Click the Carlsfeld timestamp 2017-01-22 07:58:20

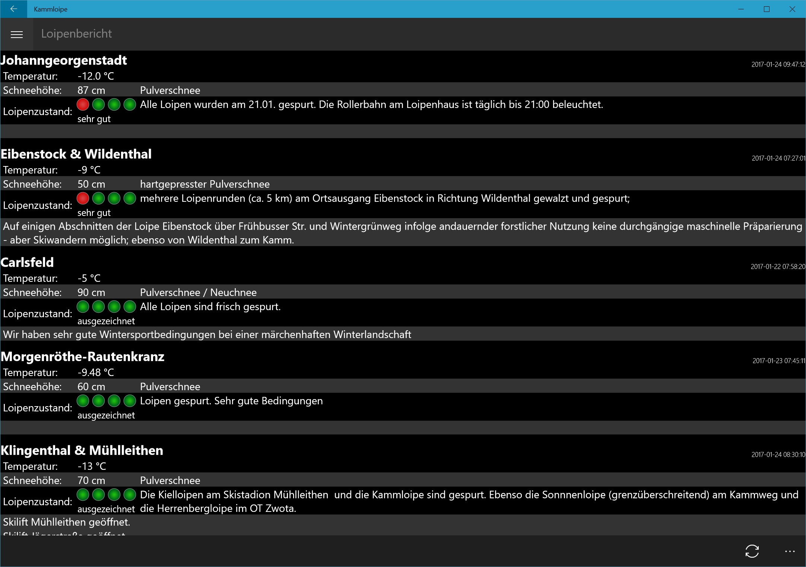pyautogui.click(x=777, y=267)
